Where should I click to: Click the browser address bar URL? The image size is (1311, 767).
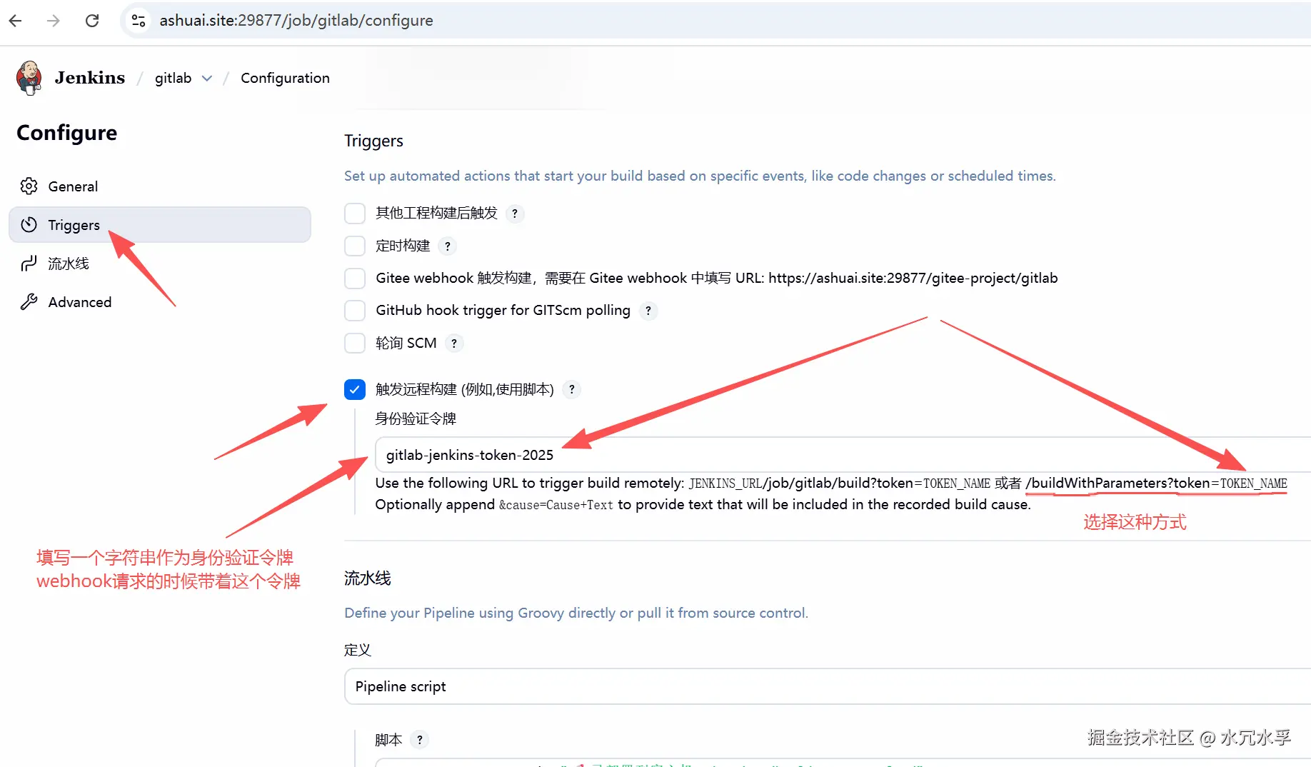pyautogui.click(x=296, y=21)
